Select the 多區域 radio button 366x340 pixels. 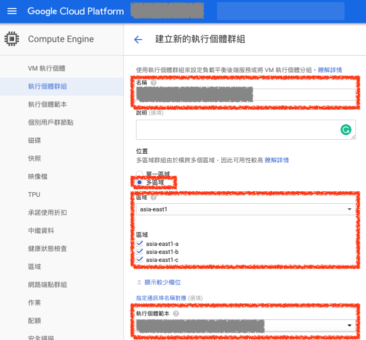coord(139,182)
